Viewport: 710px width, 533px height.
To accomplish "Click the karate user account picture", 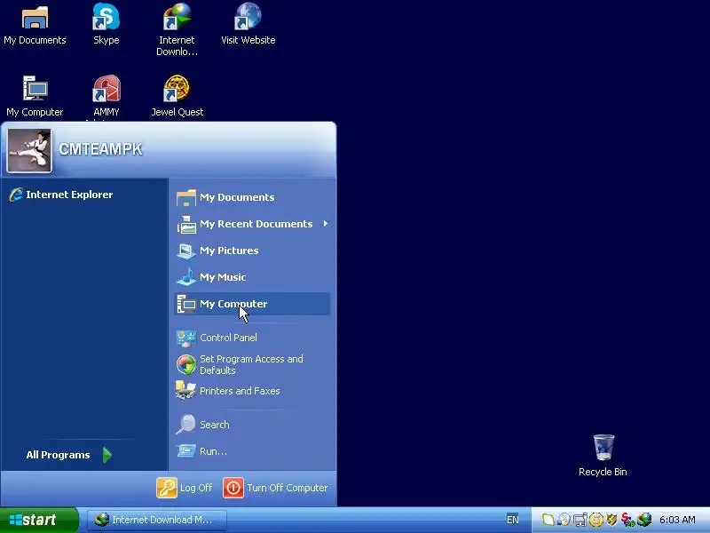I will click(29, 150).
